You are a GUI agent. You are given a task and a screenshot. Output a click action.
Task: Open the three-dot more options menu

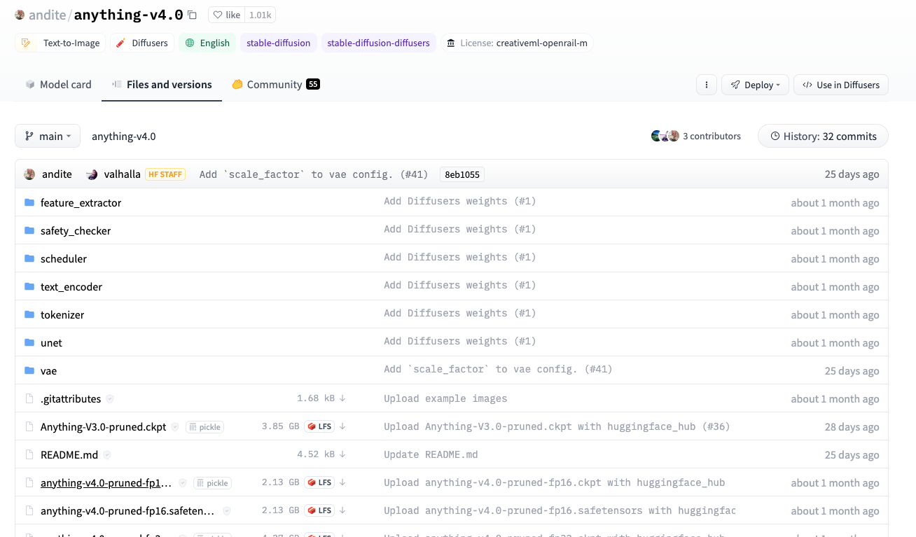click(x=707, y=85)
